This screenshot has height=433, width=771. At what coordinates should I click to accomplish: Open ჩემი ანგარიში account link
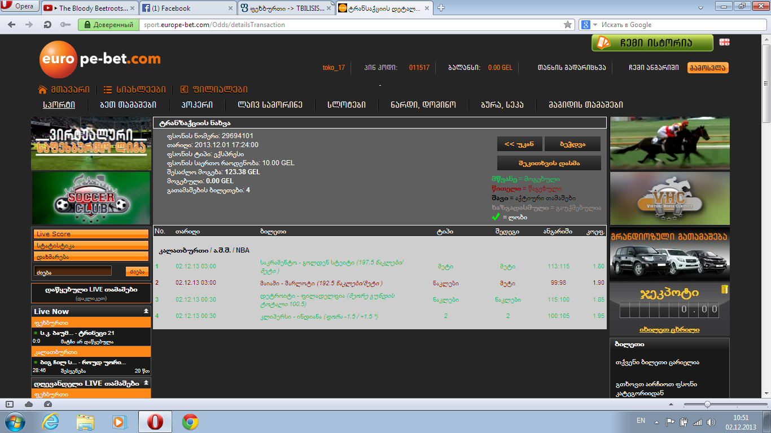(654, 68)
